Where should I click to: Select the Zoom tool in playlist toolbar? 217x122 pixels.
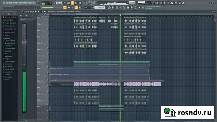pos(43,11)
